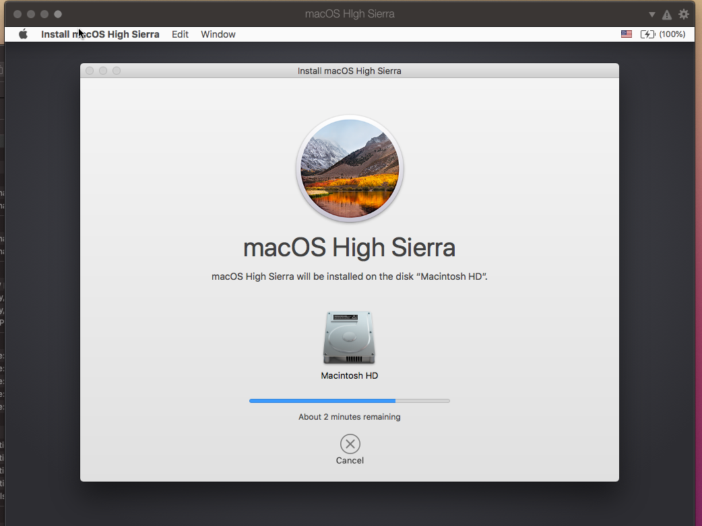Open the VM settings gear icon
Screen dimensions: 702x526
point(683,14)
